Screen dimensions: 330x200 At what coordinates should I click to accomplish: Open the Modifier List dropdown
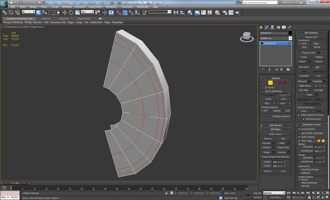(276, 38)
